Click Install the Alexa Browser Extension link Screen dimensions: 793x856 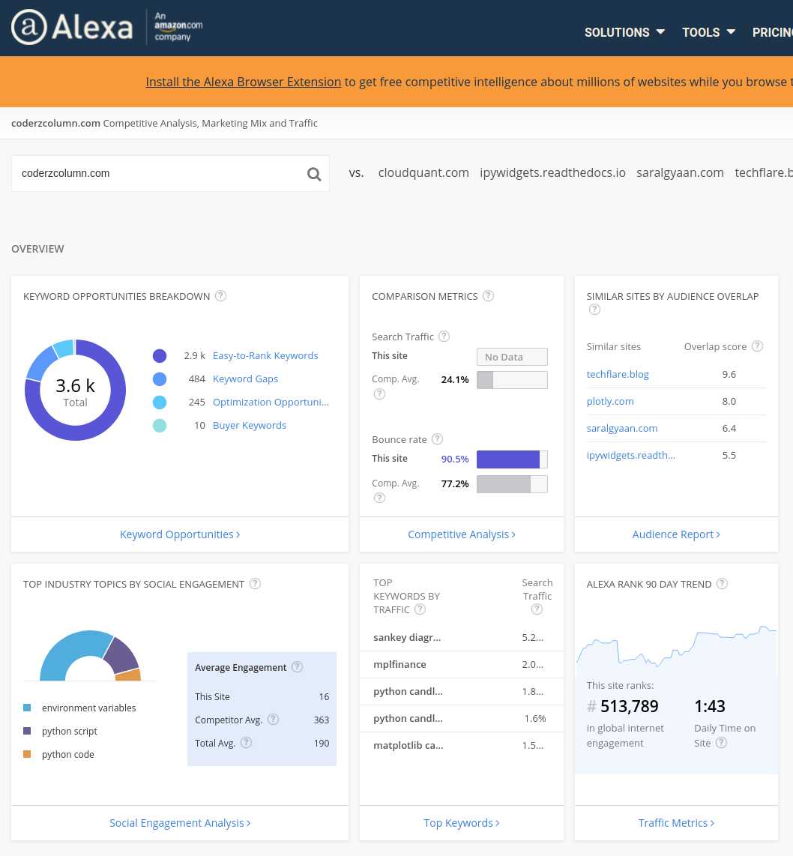(x=244, y=82)
